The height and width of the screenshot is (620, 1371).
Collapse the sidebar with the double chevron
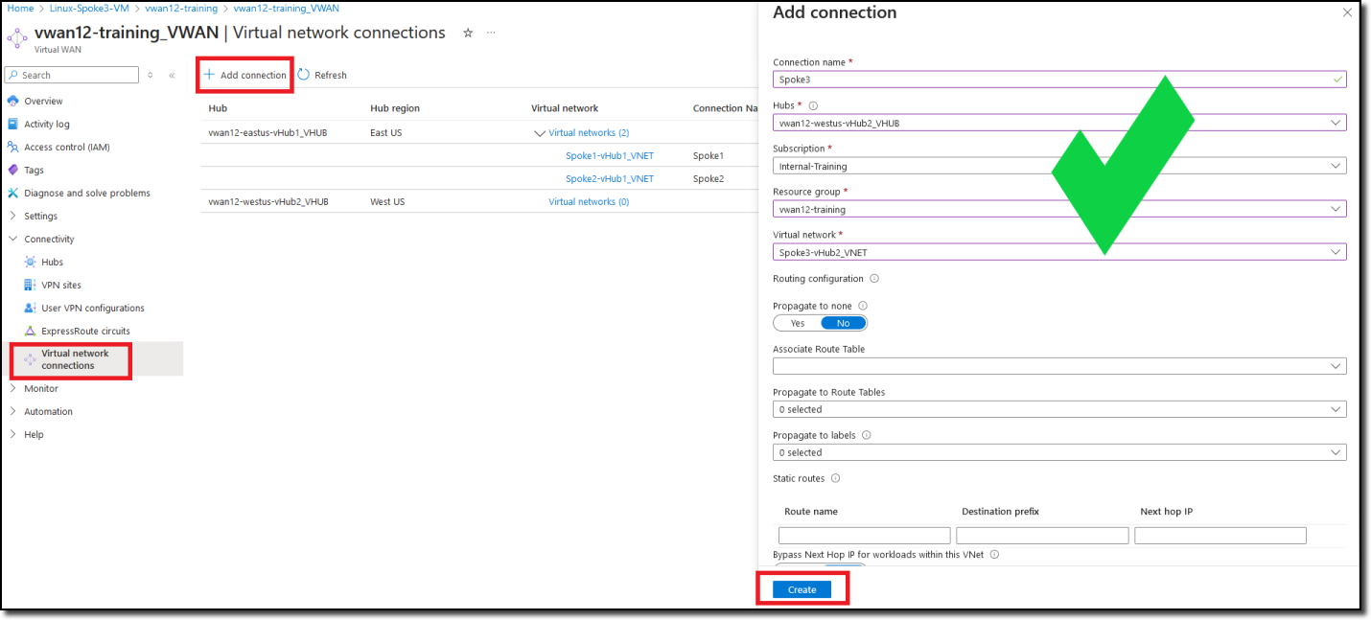point(172,75)
